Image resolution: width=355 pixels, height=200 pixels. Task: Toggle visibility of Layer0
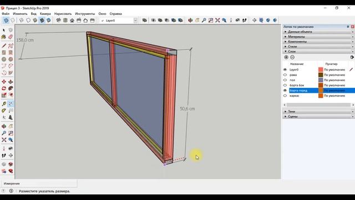(285, 69)
